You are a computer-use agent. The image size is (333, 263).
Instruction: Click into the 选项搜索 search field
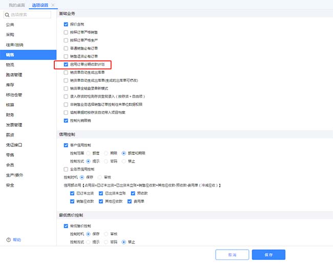(x=30, y=14)
